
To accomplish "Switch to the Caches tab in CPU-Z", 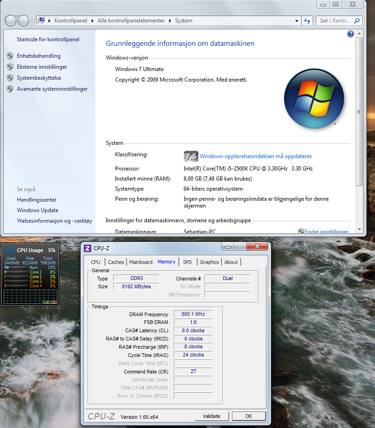I will click(x=116, y=262).
